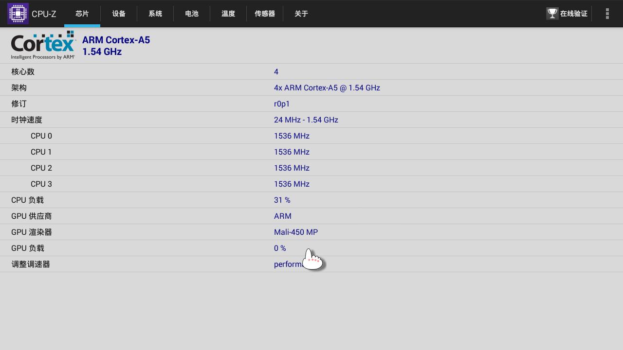Click the CPU 负载 31% value
This screenshot has height=350, width=623.
(282, 200)
